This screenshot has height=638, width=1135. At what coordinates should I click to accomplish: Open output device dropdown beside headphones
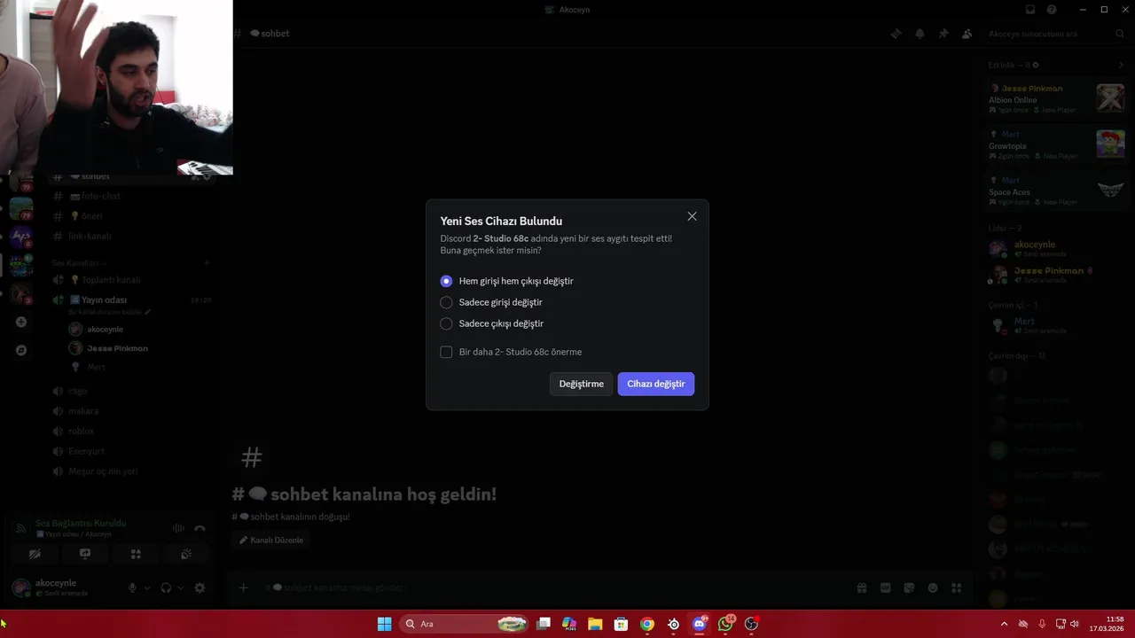[181, 587]
